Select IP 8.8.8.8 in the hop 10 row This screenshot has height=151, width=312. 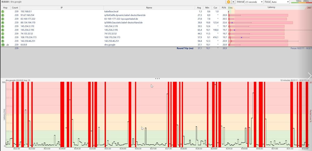click(x=24, y=45)
